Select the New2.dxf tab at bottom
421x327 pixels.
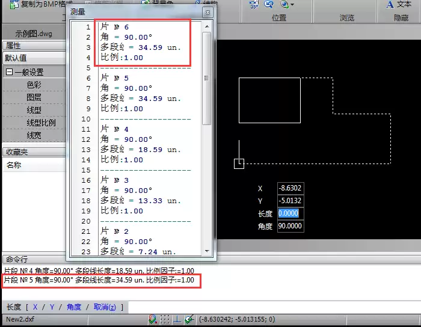(20, 319)
